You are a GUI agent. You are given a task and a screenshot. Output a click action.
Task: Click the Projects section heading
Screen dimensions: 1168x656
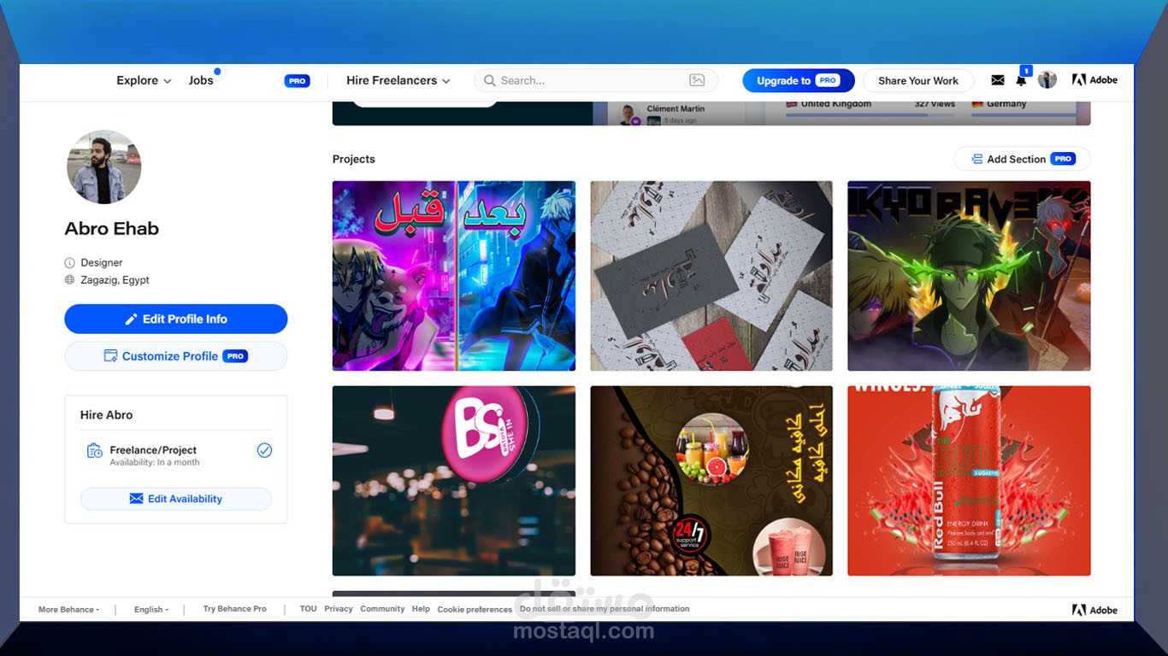[x=354, y=159]
